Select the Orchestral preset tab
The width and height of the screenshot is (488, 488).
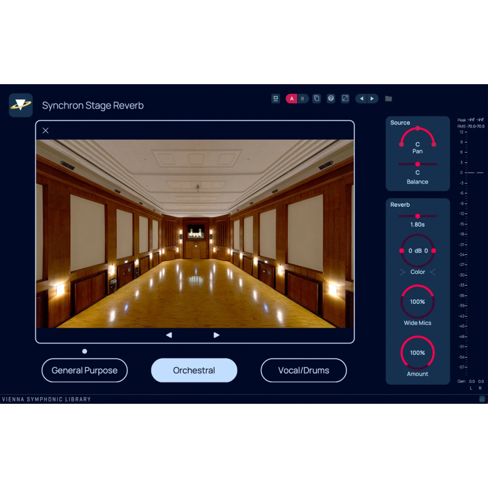click(x=194, y=370)
